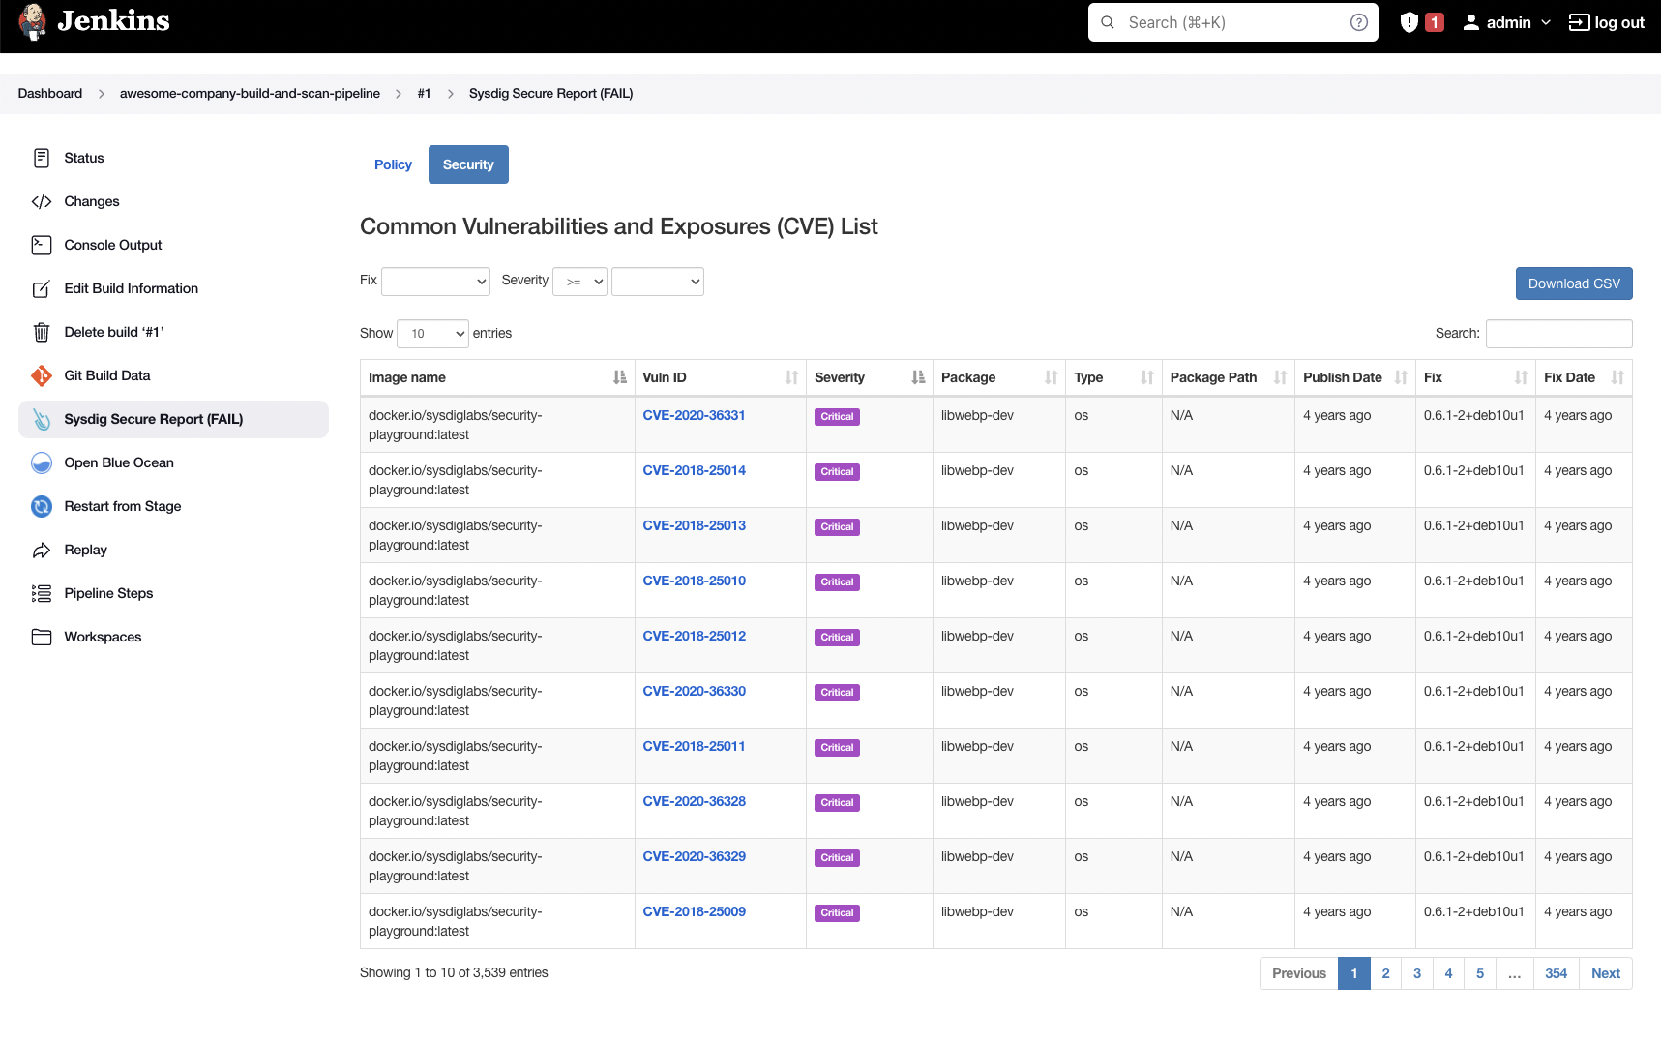Go to results page 2
This screenshot has width=1661, height=1043.
1385,973
